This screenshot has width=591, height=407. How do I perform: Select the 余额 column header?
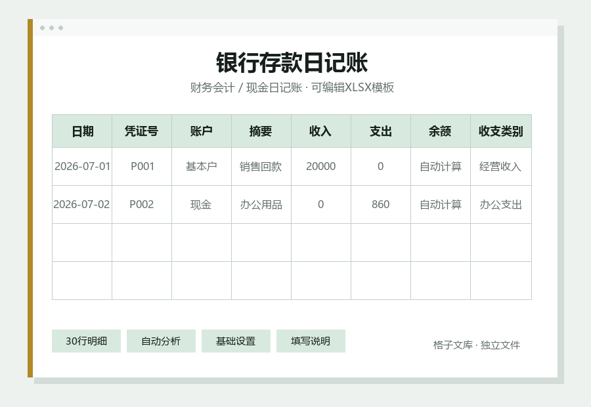441,131
